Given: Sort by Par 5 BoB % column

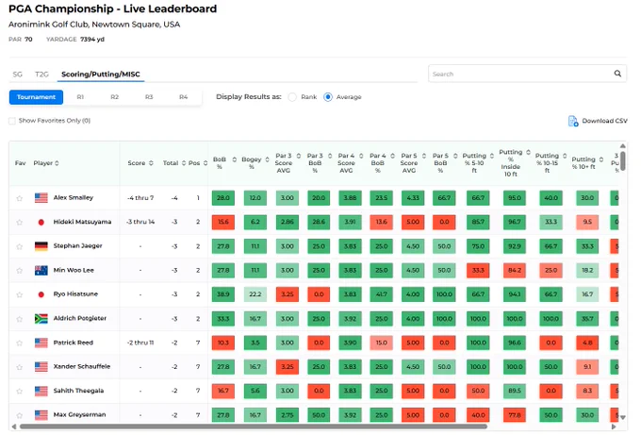Looking at the screenshot, I should (x=455, y=156).
